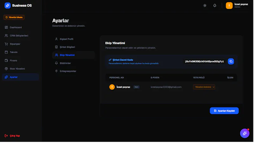Click the Ekip Yönetimi panel heading
The height and width of the screenshot is (143, 254).
point(115,43)
